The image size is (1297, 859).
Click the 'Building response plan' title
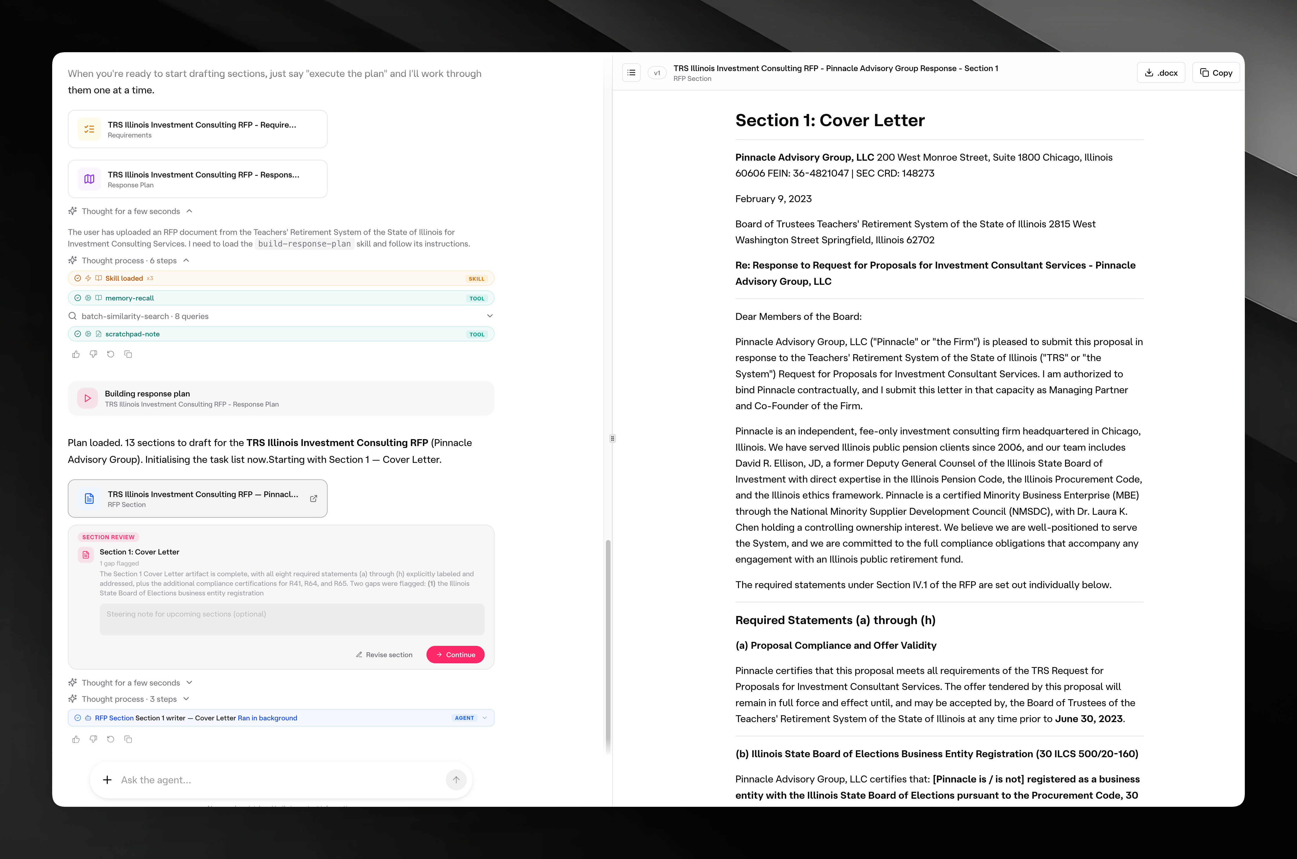tap(147, 394)
